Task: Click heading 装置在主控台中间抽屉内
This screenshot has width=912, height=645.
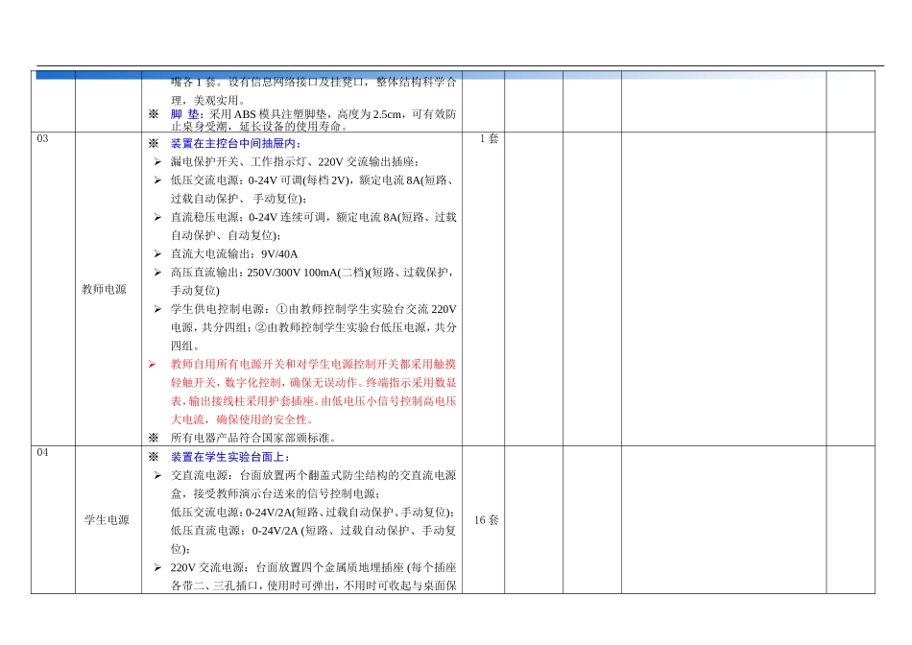Action: coord(235,143)
